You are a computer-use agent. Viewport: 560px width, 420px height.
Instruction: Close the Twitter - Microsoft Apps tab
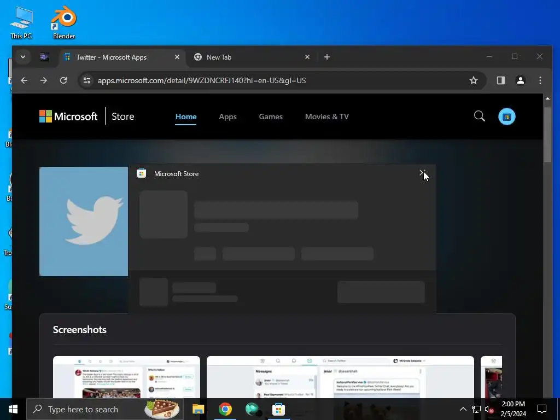pyautogui.click(x=177, y=57)
